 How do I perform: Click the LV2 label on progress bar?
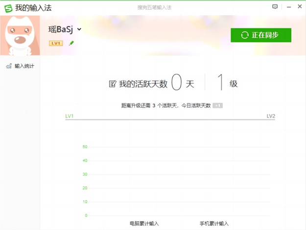click(x=271, y=116)
